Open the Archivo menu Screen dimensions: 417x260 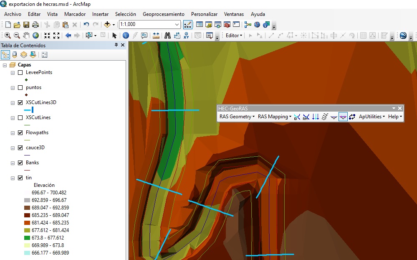(13, 14)
